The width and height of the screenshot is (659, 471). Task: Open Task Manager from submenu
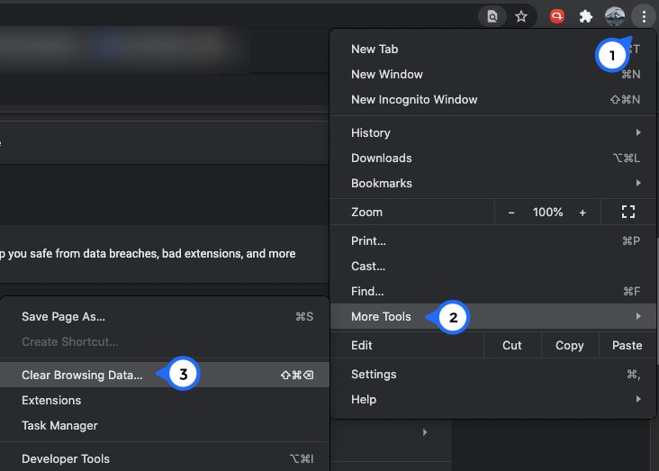coord(59,425)
